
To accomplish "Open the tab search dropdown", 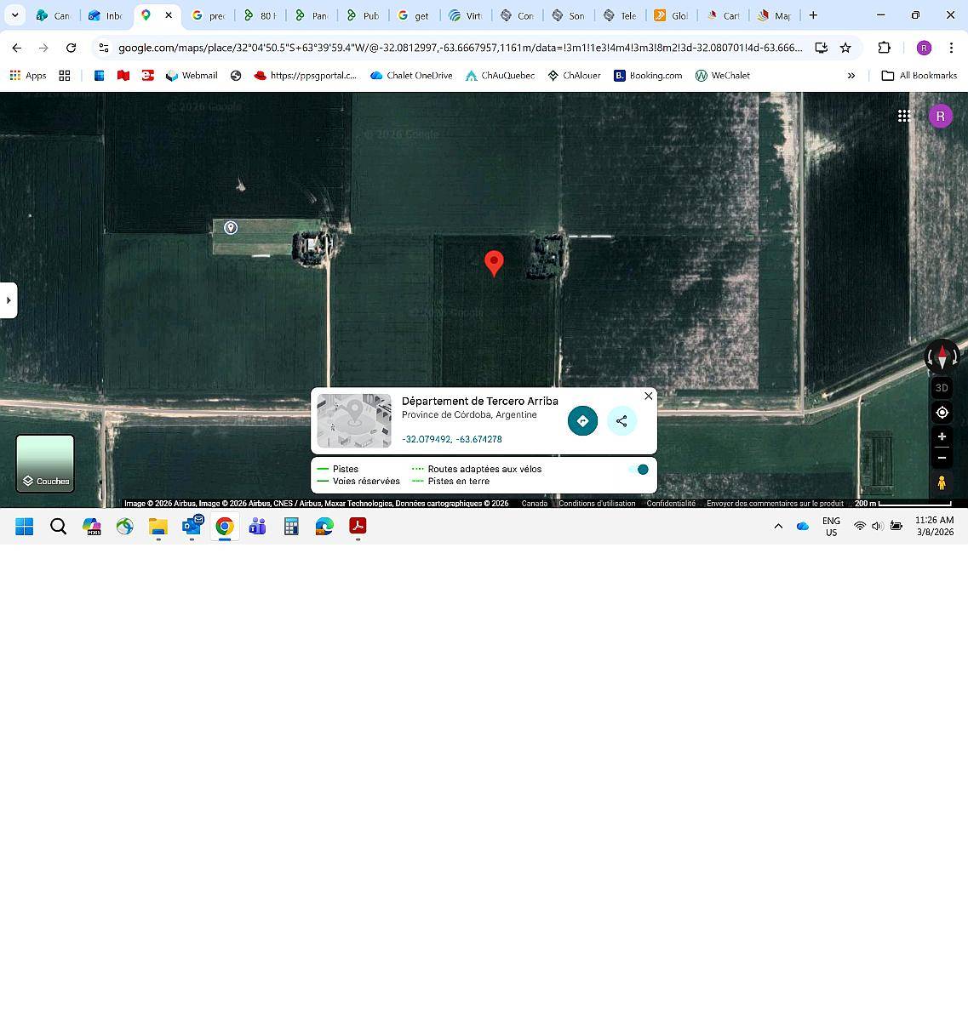I will click(x=14, y=15).
